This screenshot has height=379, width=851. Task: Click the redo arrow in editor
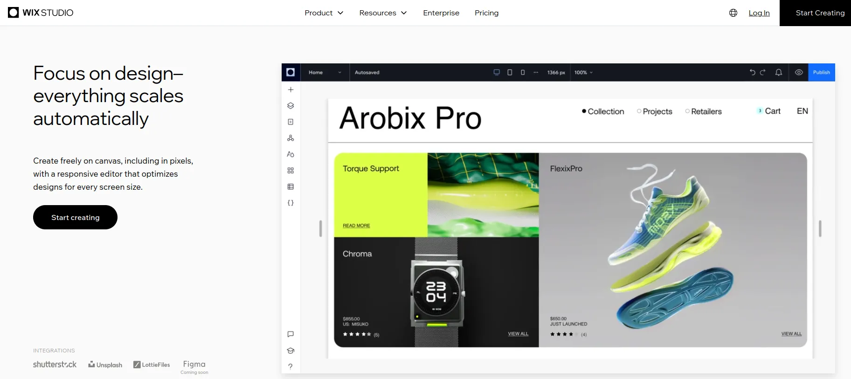click(763, 72)
